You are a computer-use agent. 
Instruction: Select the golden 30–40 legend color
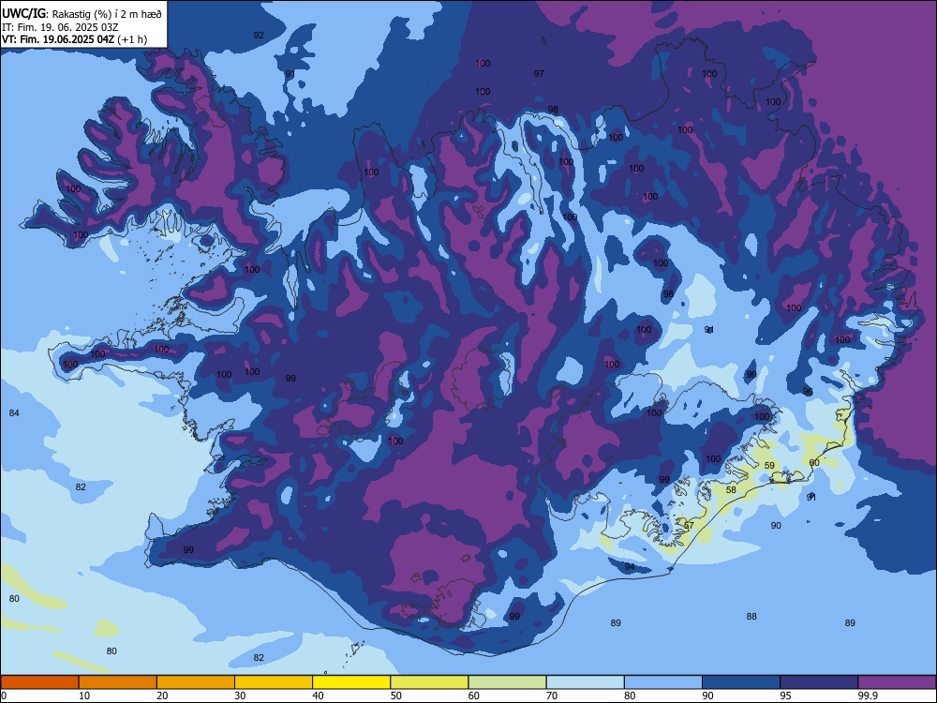point(274,682)
